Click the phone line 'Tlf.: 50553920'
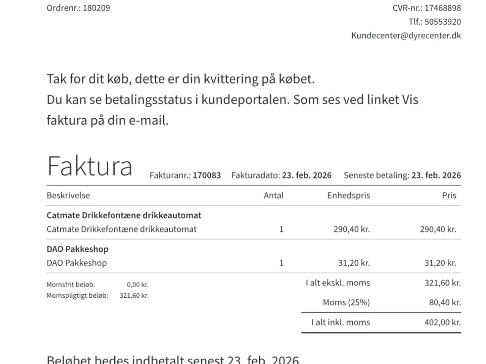This screenshot has width=486, height=364. click(435, 22)
